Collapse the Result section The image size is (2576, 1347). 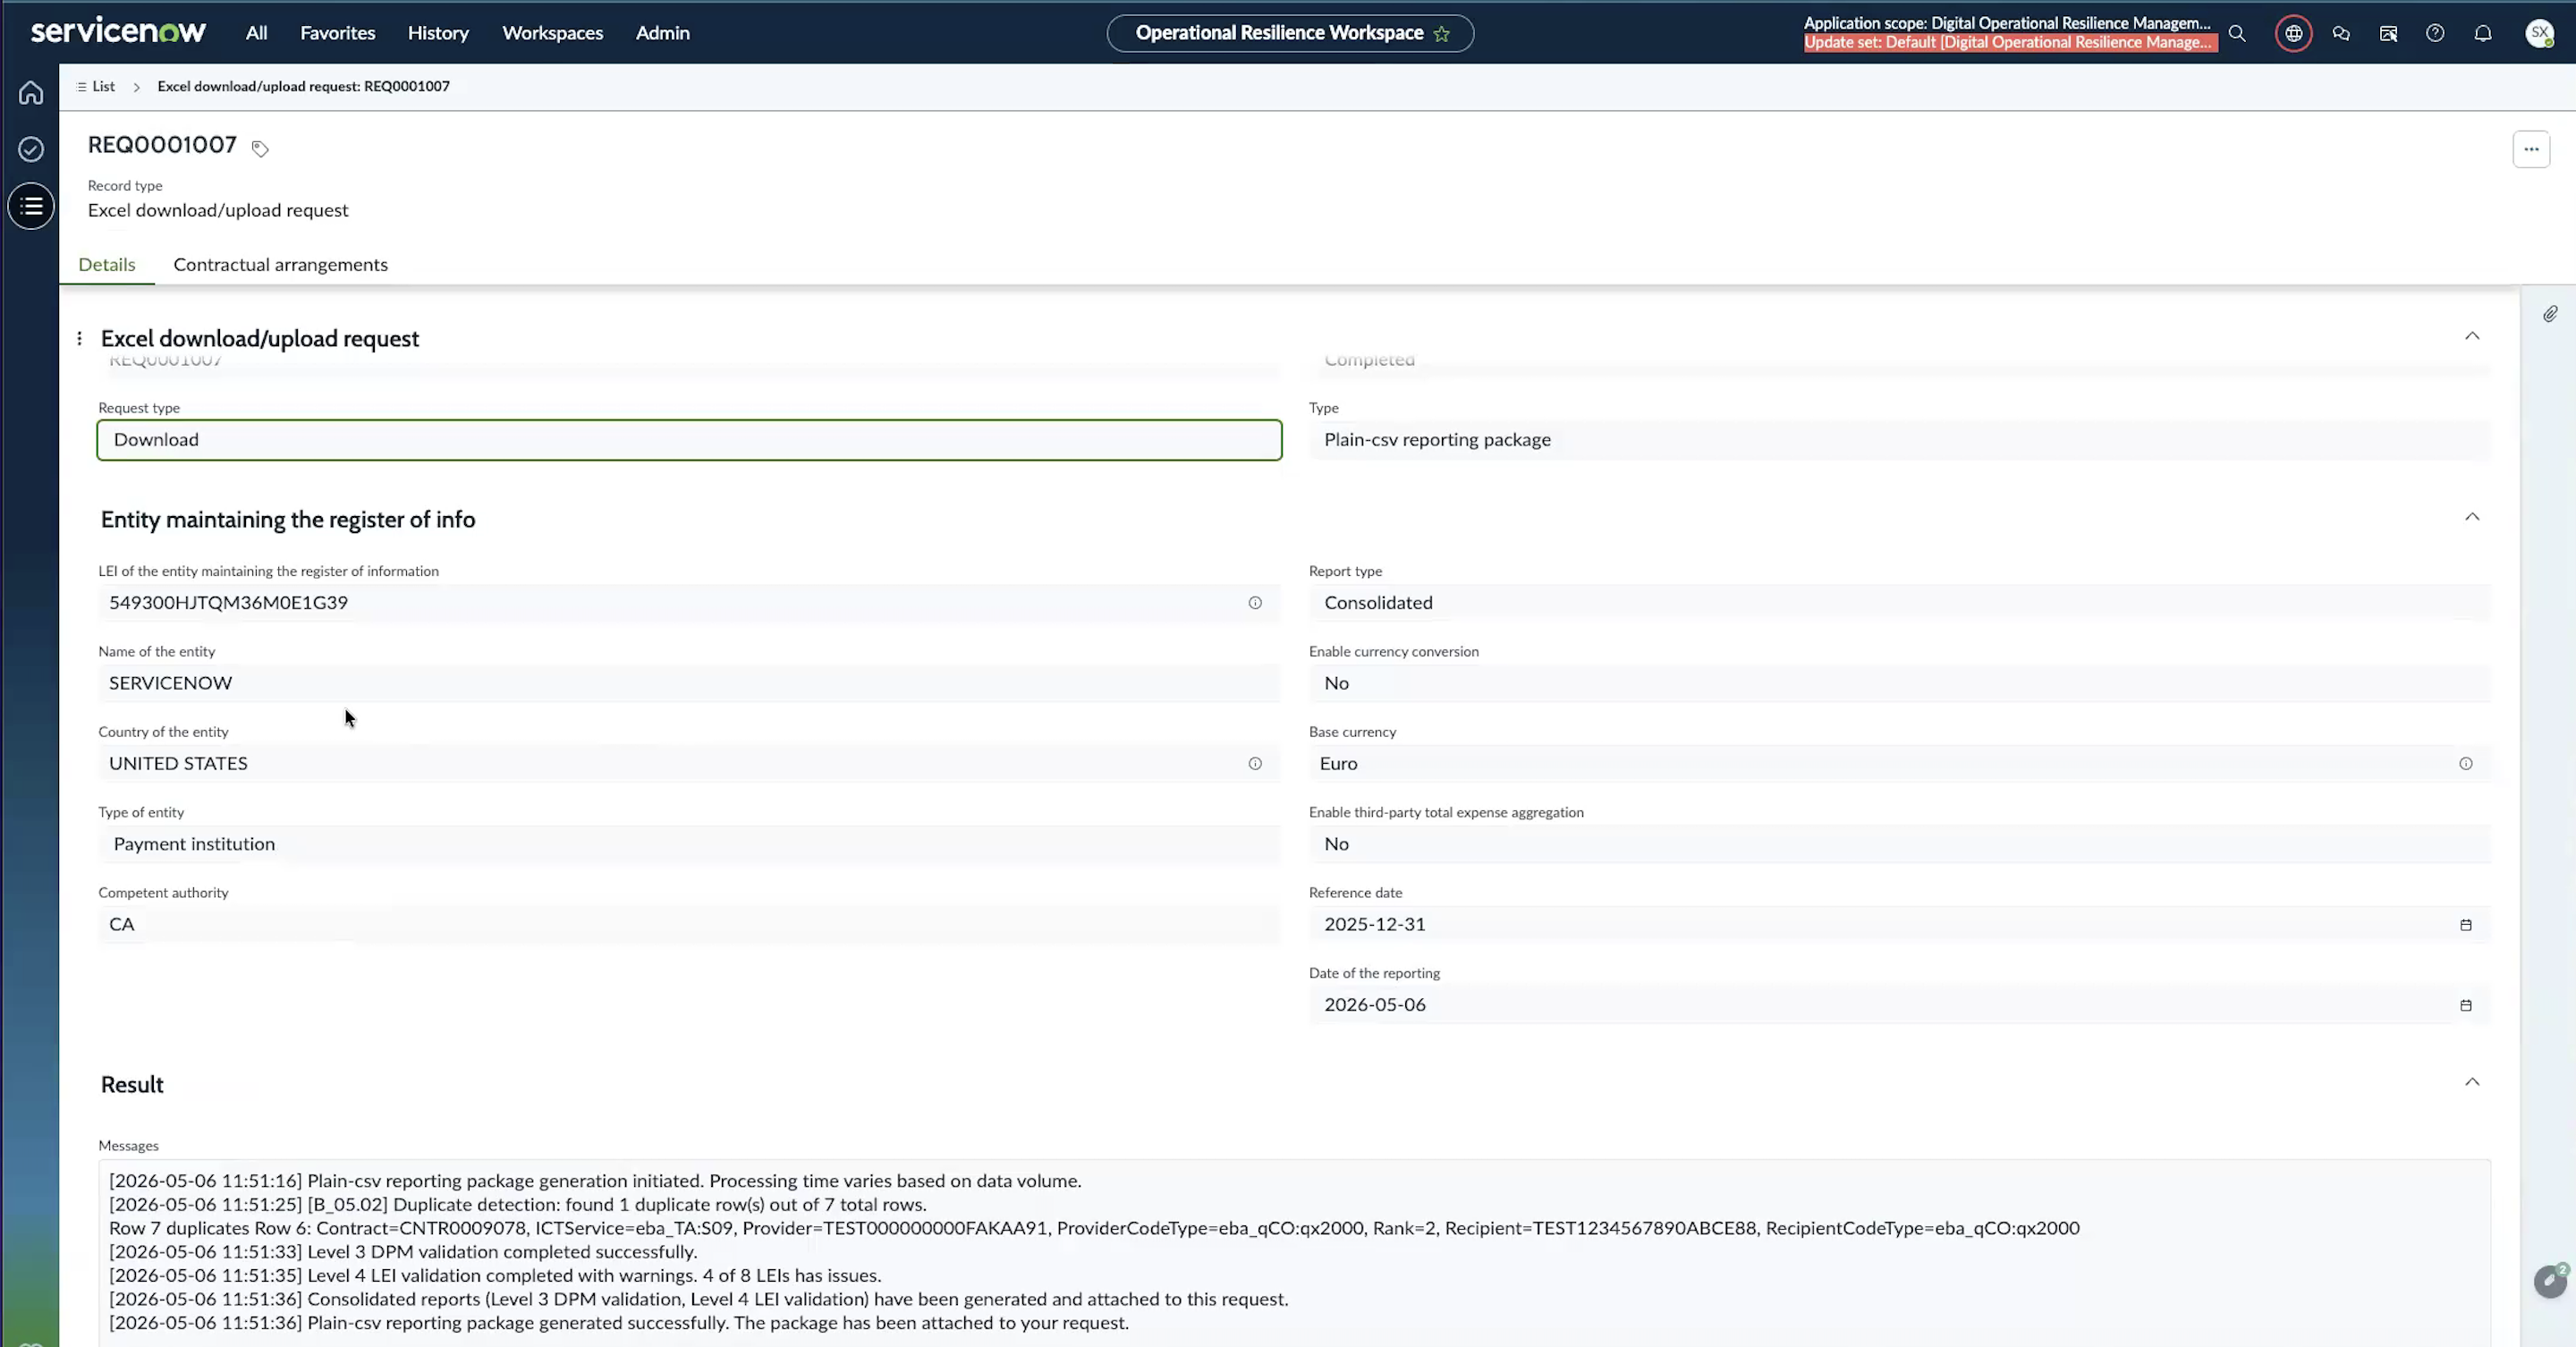(2472, 1082)
